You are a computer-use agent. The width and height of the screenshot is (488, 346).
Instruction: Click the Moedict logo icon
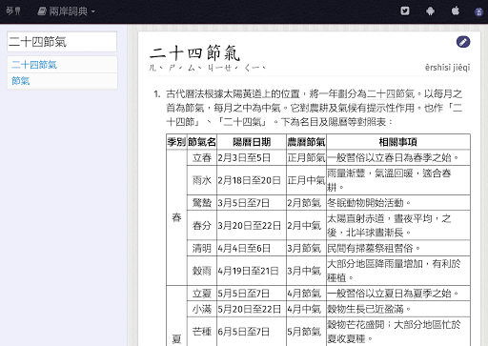pos(13,11)
